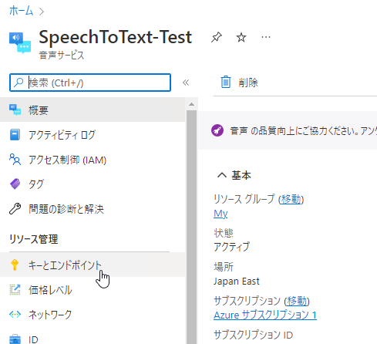Click the ID briefcase icon
This screenshot has width=377, height=344.
pyautogui.click(x=15, y=339)
